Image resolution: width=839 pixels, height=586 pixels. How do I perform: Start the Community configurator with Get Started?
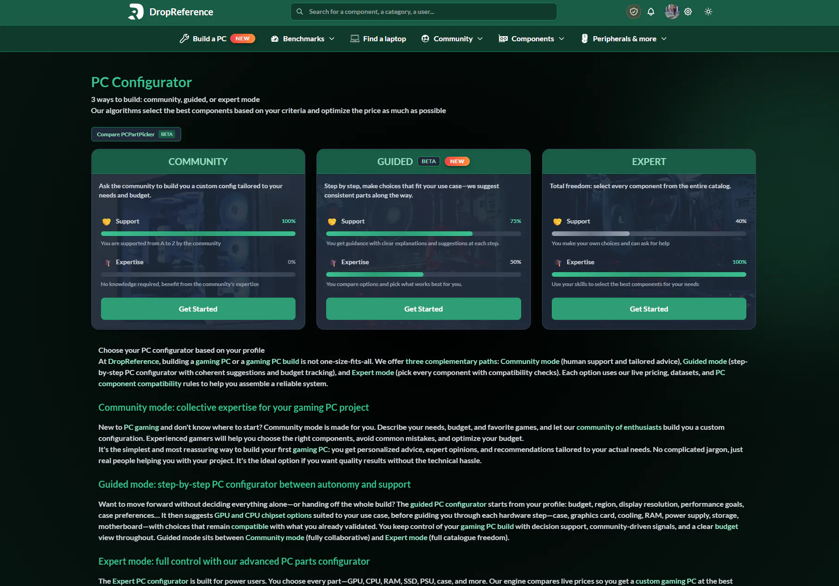tap(198, 309)
